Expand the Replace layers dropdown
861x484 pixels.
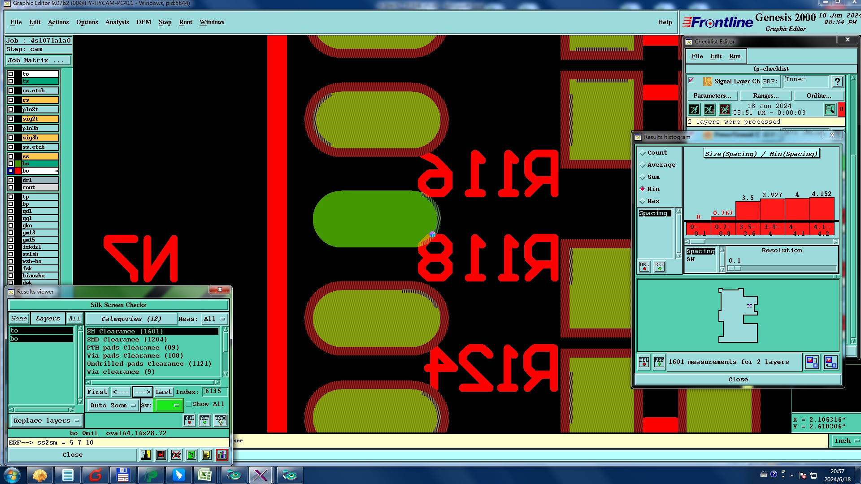pos(46,421)
